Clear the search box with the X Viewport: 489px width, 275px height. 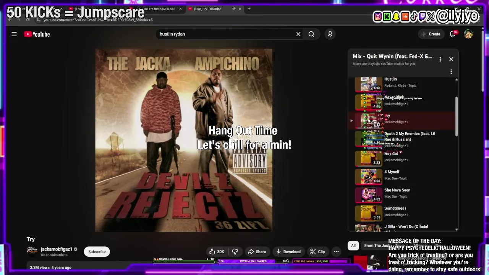(298, 34)
